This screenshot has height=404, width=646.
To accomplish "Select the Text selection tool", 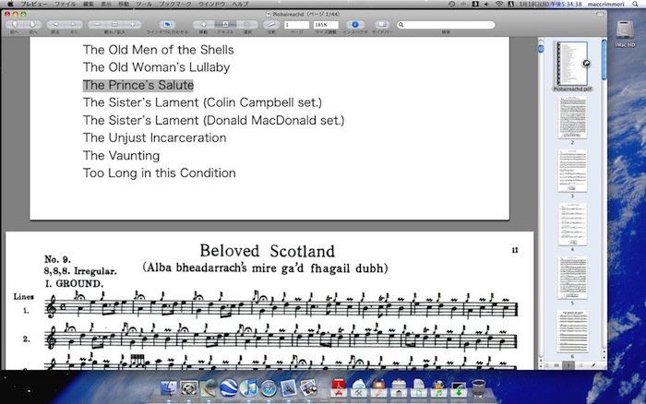I will (224, 24).
